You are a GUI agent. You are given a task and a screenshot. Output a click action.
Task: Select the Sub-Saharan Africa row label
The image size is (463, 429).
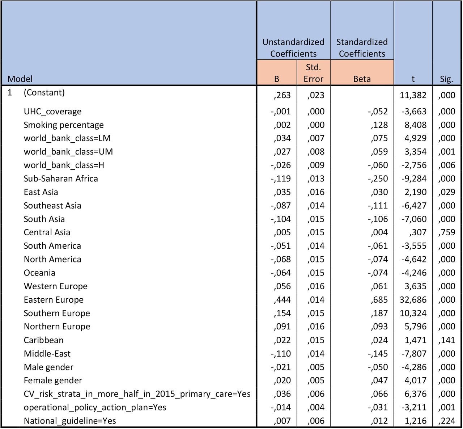(61, 178)
